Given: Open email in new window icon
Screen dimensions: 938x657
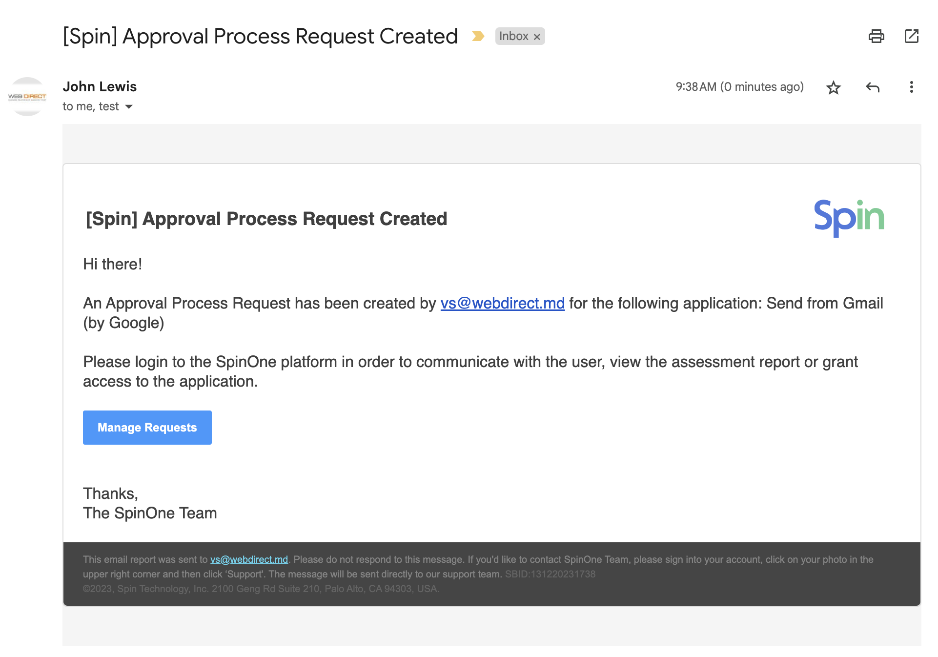Looking at the screenshot, I should pyautogui.click(x=911, y=36).
